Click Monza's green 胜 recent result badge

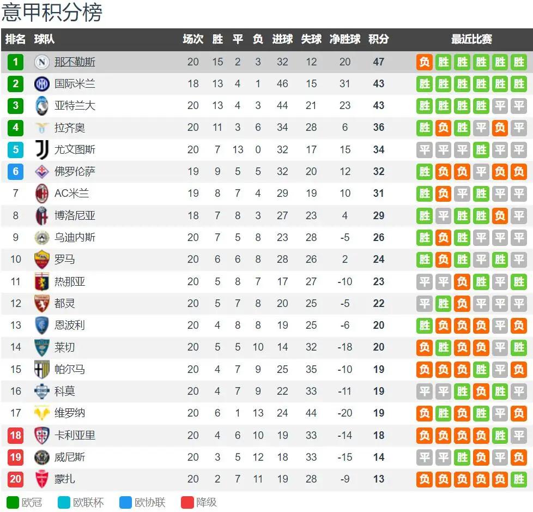519,479
